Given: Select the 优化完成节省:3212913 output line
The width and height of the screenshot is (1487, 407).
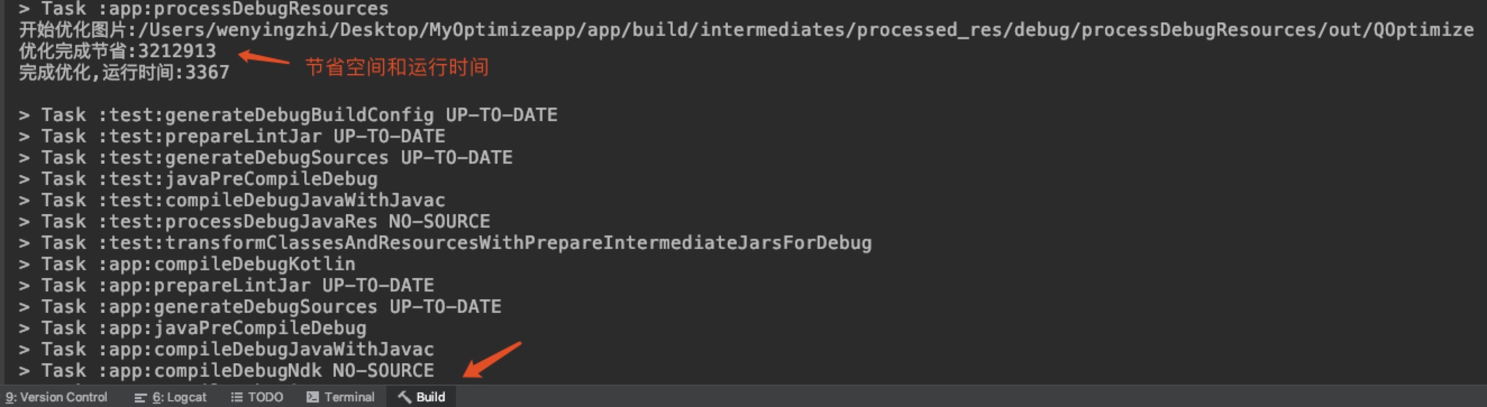Looking at the screenshot, I should click(118, 52).
